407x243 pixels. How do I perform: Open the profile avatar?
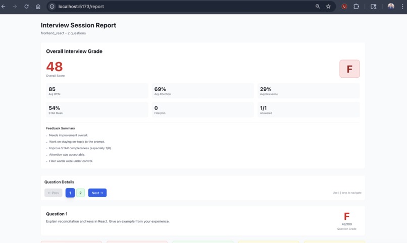click(391, 7)
